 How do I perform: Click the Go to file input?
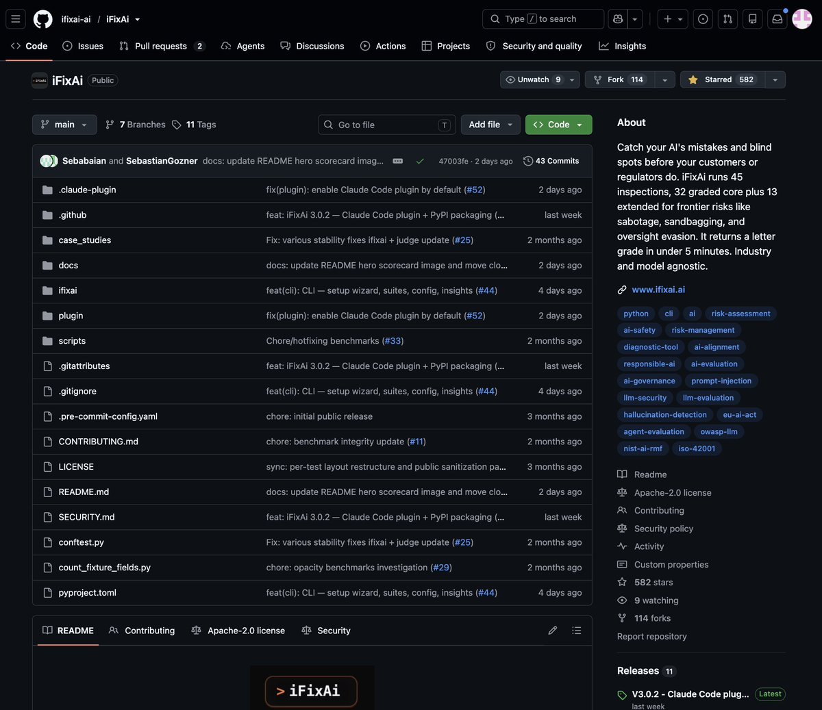click(387, 125)
